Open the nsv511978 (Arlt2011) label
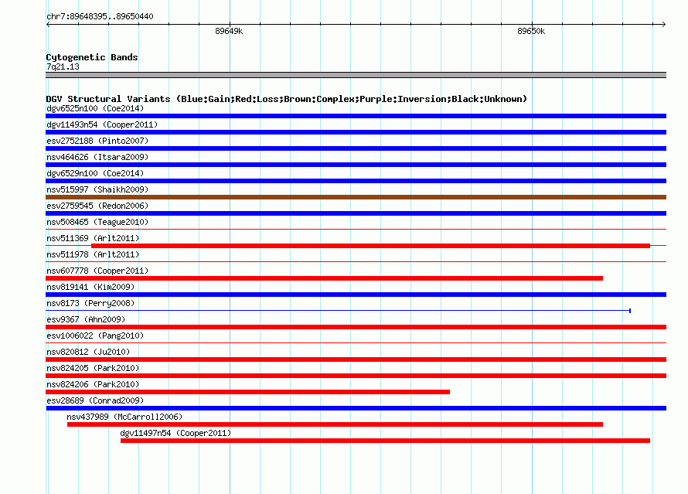Screen dimensions: 688x494 coord(93,254)
